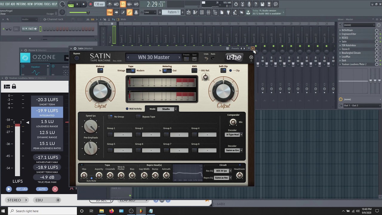Click the red reset X in Youlean

click(x=55, y=189)
